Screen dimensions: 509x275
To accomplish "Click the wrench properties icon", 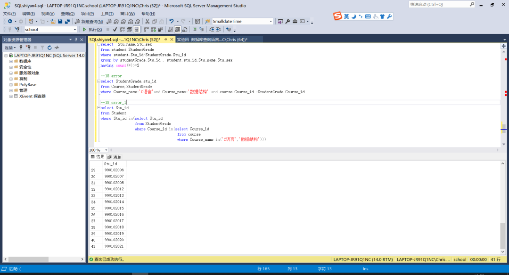I will [x=287, y=21].
